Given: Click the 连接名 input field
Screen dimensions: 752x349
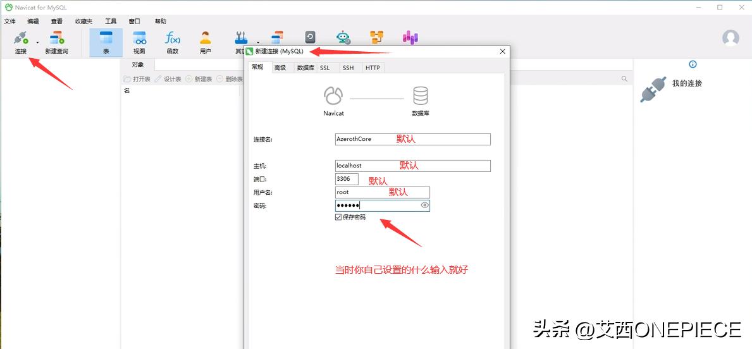Looking at the screenshot, I should click(x=413, y=139).
